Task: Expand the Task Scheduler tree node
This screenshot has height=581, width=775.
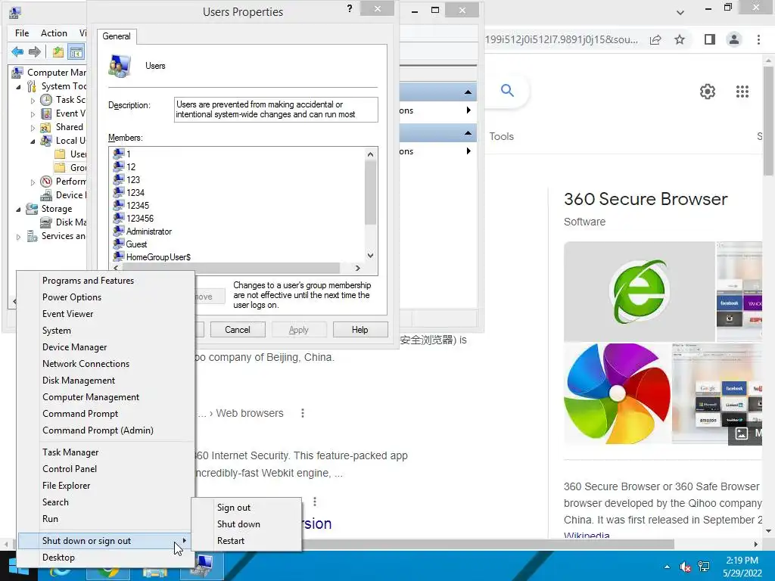Action: (x=33, y=101)
